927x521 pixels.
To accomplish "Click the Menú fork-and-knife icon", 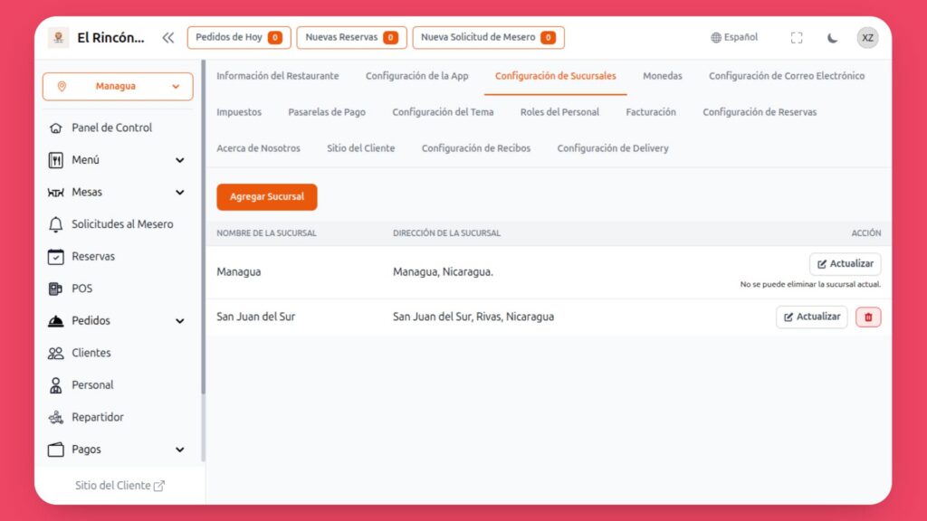I will (55, 160).
